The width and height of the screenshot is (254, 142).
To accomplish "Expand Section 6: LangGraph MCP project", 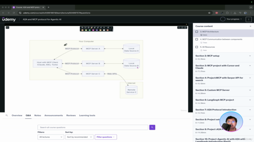I will coord(250,100).
